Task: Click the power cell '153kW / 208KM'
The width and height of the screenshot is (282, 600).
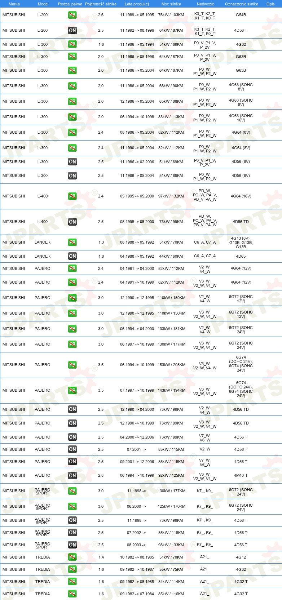Action: click(x=172, y=365)
